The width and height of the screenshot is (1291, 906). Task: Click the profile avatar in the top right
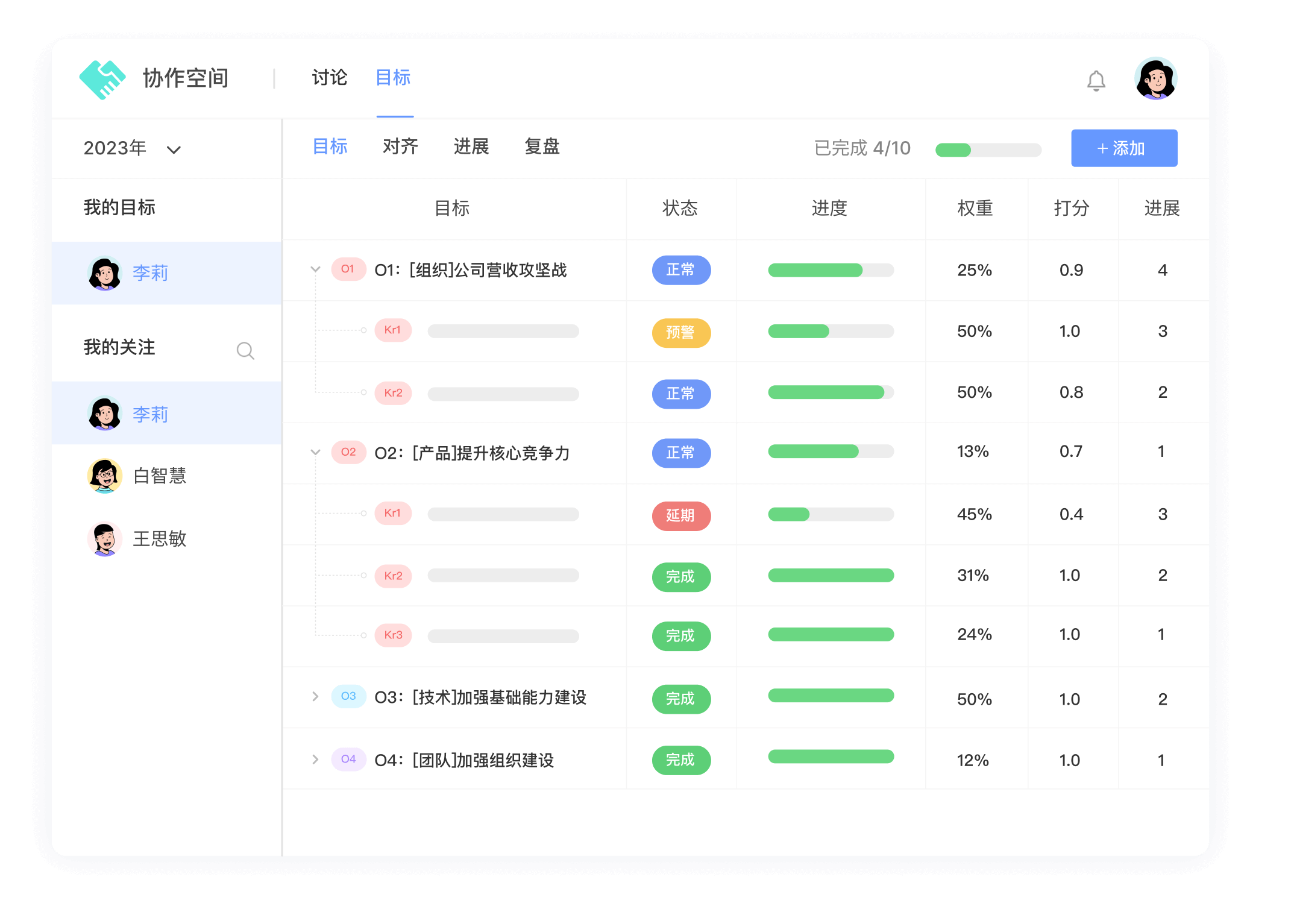click(1155, 78)
